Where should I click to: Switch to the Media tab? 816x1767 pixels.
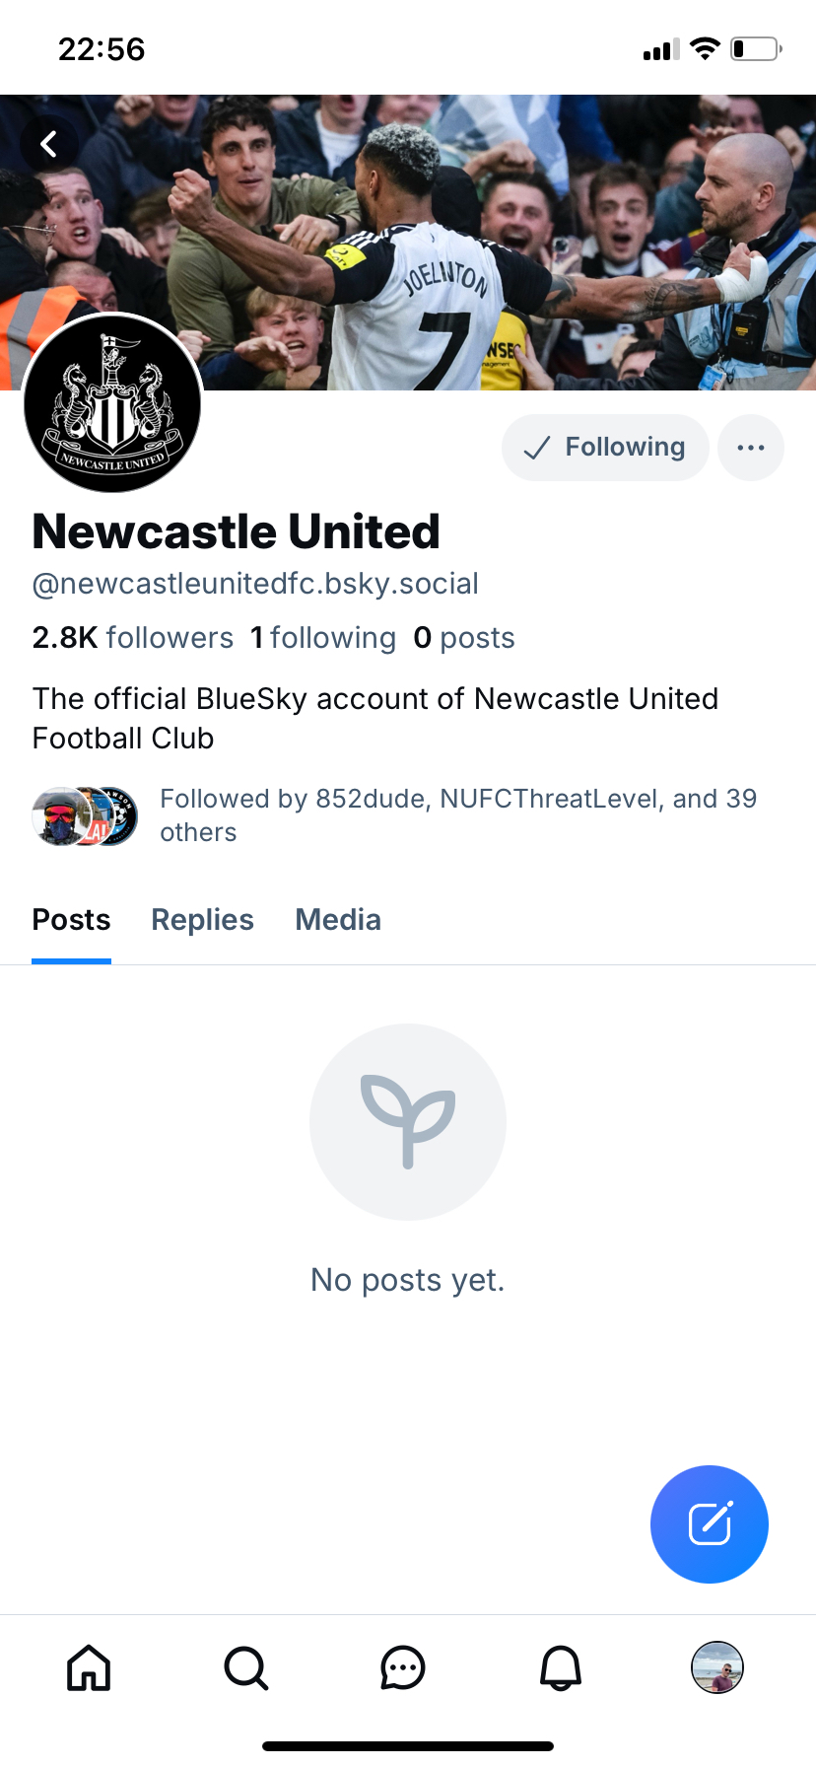coord(338,920)
